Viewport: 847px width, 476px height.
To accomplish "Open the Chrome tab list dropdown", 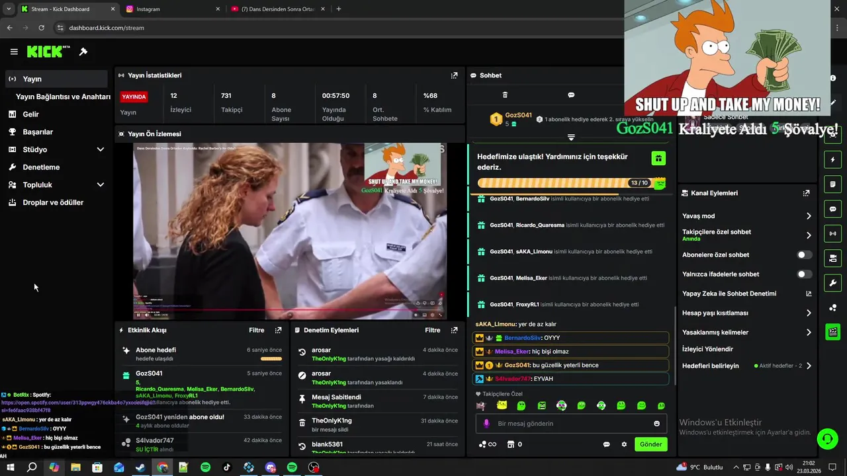I will click(x=9, y=9).
